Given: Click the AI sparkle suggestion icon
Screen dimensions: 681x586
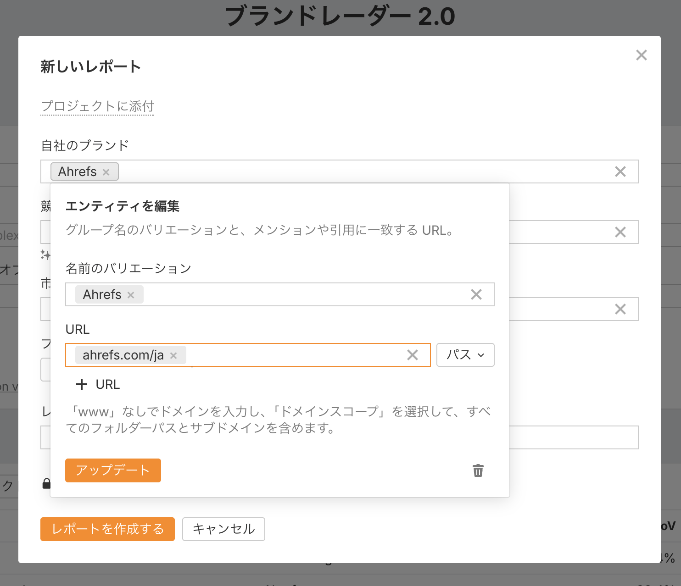Looking at the screenshot, I should click(45, 255).
